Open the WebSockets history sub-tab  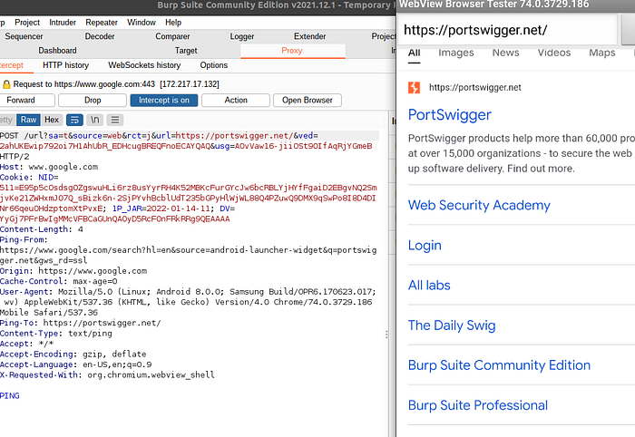(x=144, y=65)
